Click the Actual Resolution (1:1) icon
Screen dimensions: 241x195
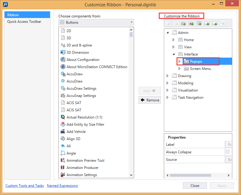click(x=63, y=117)
